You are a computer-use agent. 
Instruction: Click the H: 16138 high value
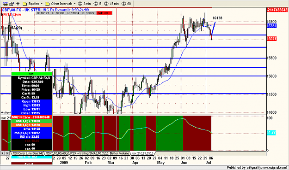pyautogui.click(x=58, y=13)
